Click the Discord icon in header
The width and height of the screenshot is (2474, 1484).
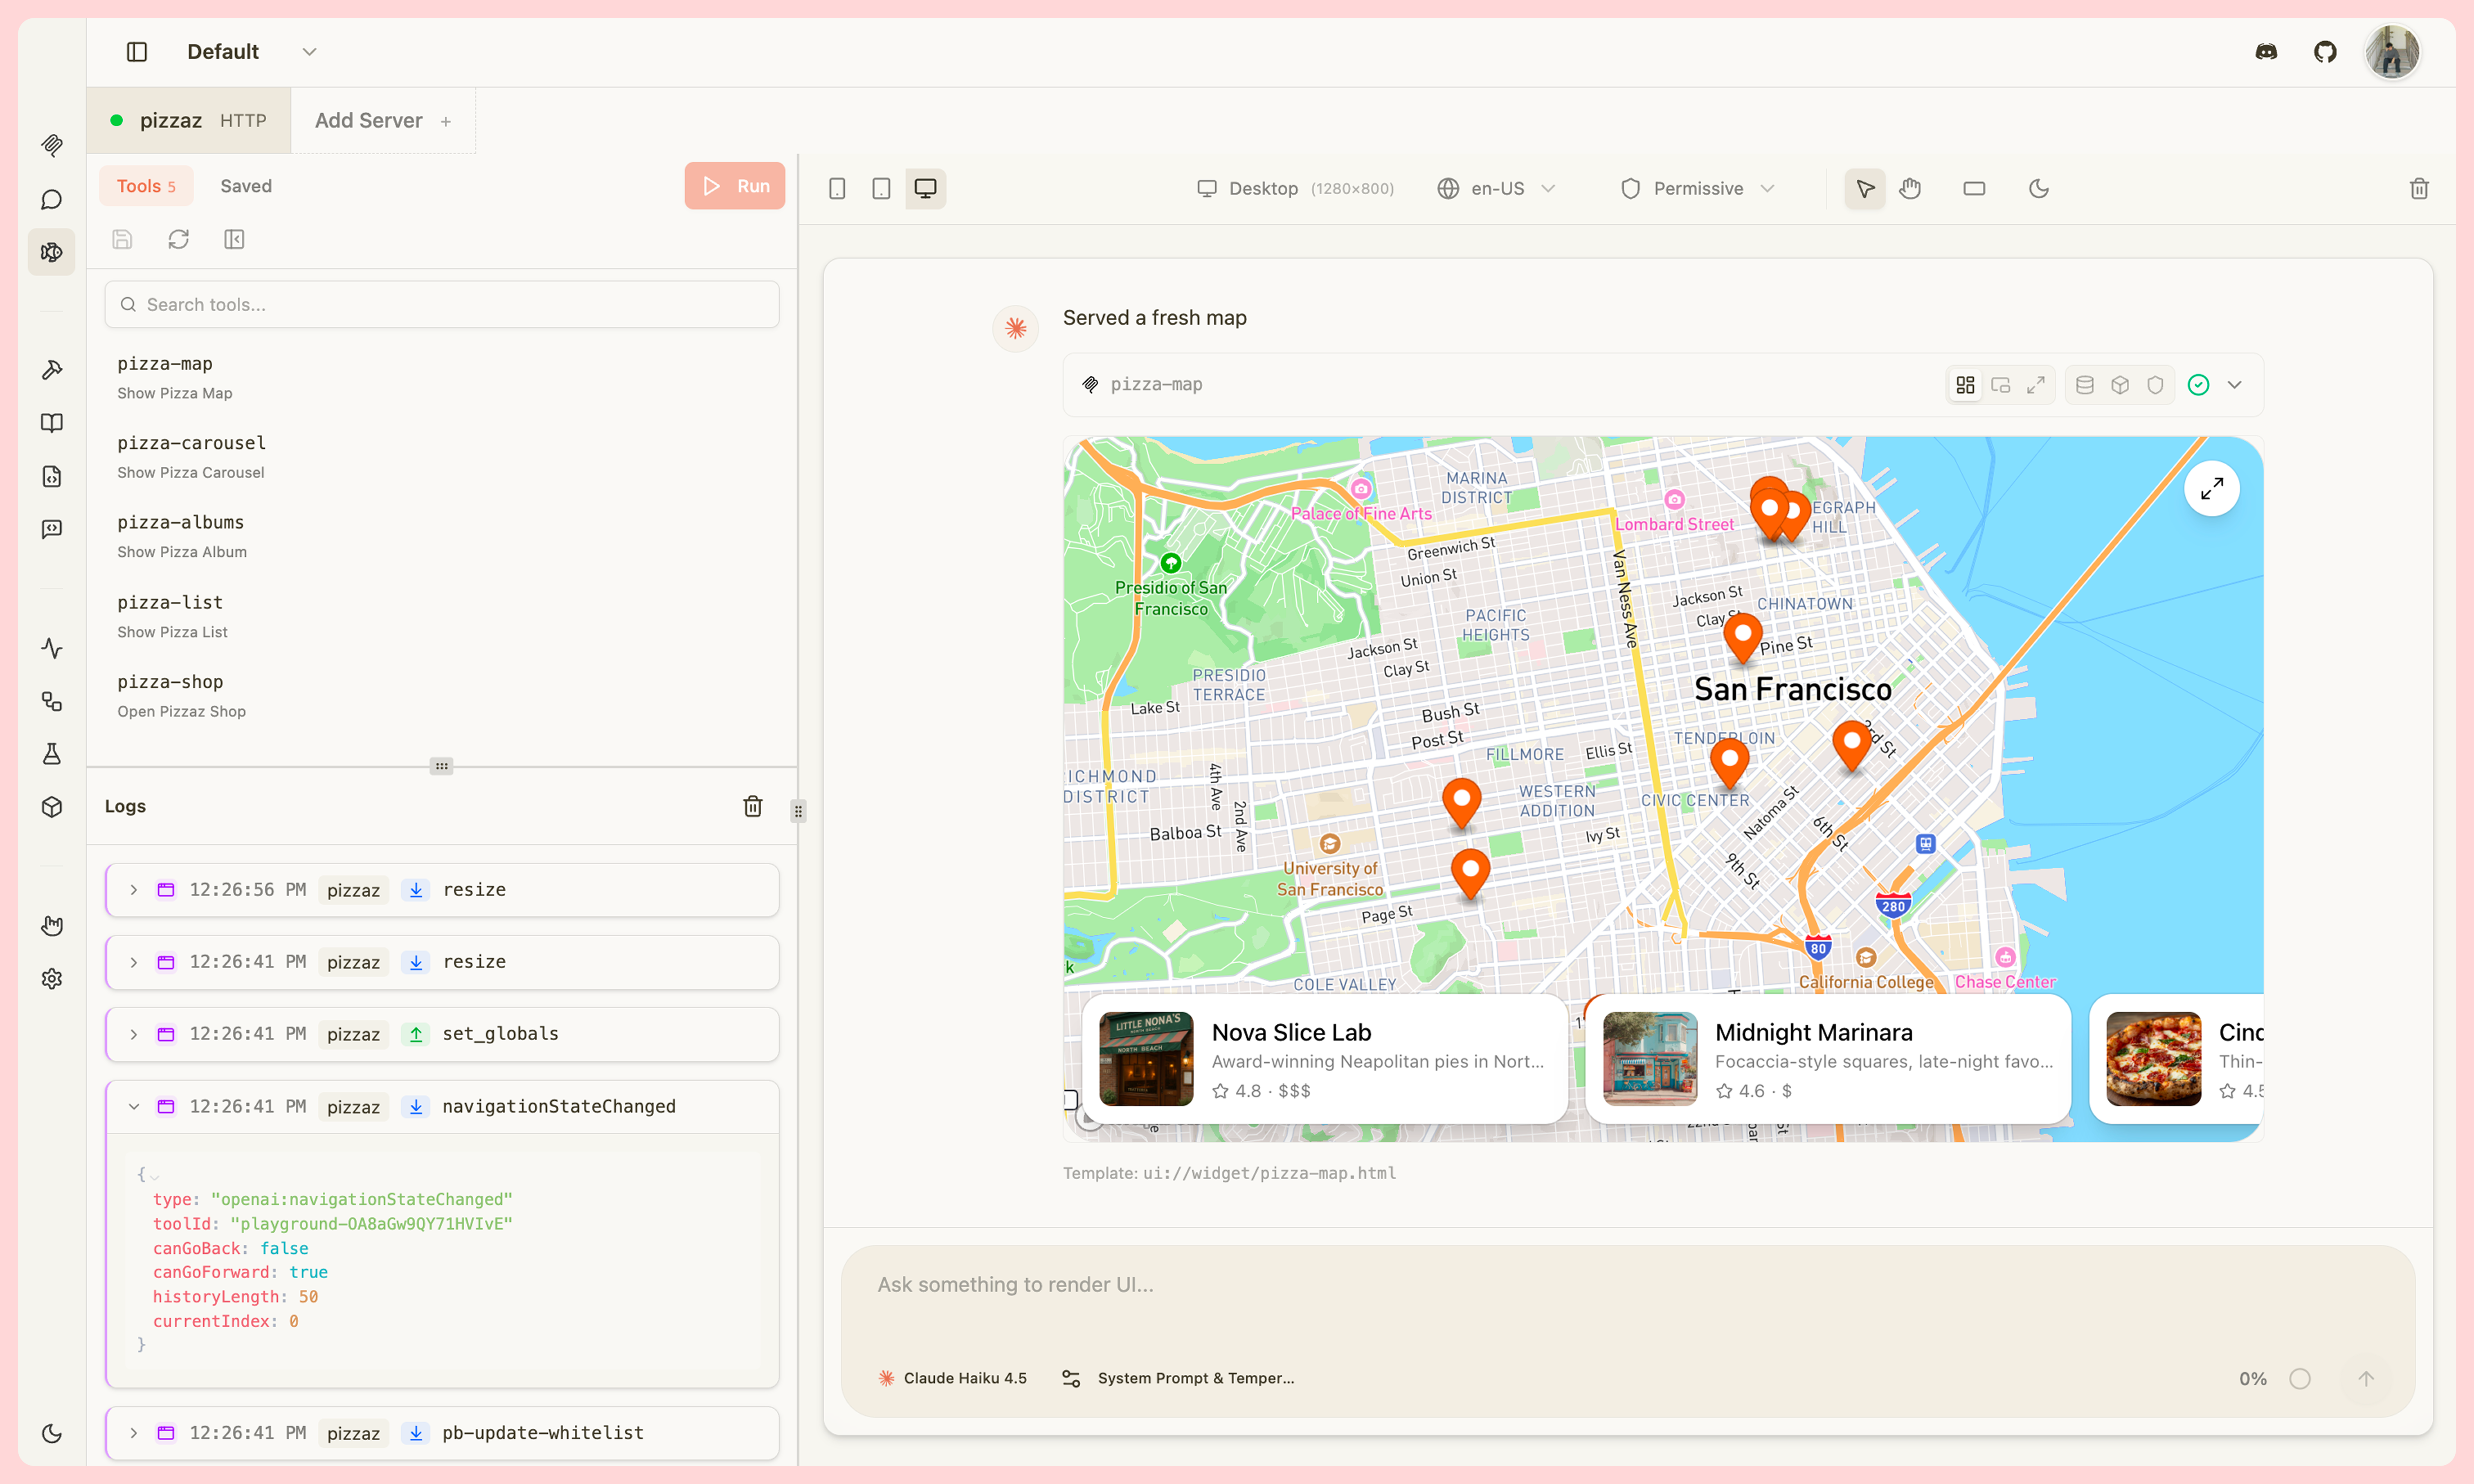2266,52
